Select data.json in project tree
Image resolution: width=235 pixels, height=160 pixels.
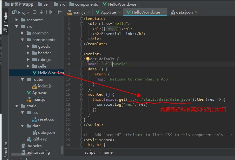click(44, 133)
